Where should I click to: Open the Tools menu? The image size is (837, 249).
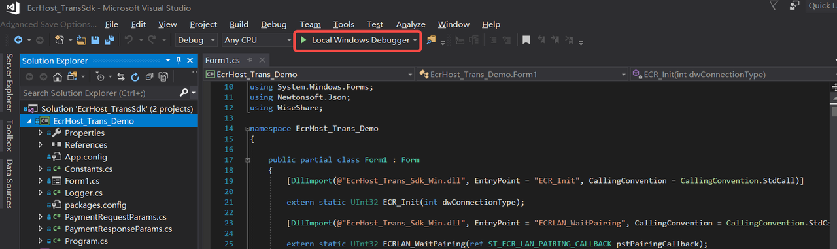coord(344,24)
